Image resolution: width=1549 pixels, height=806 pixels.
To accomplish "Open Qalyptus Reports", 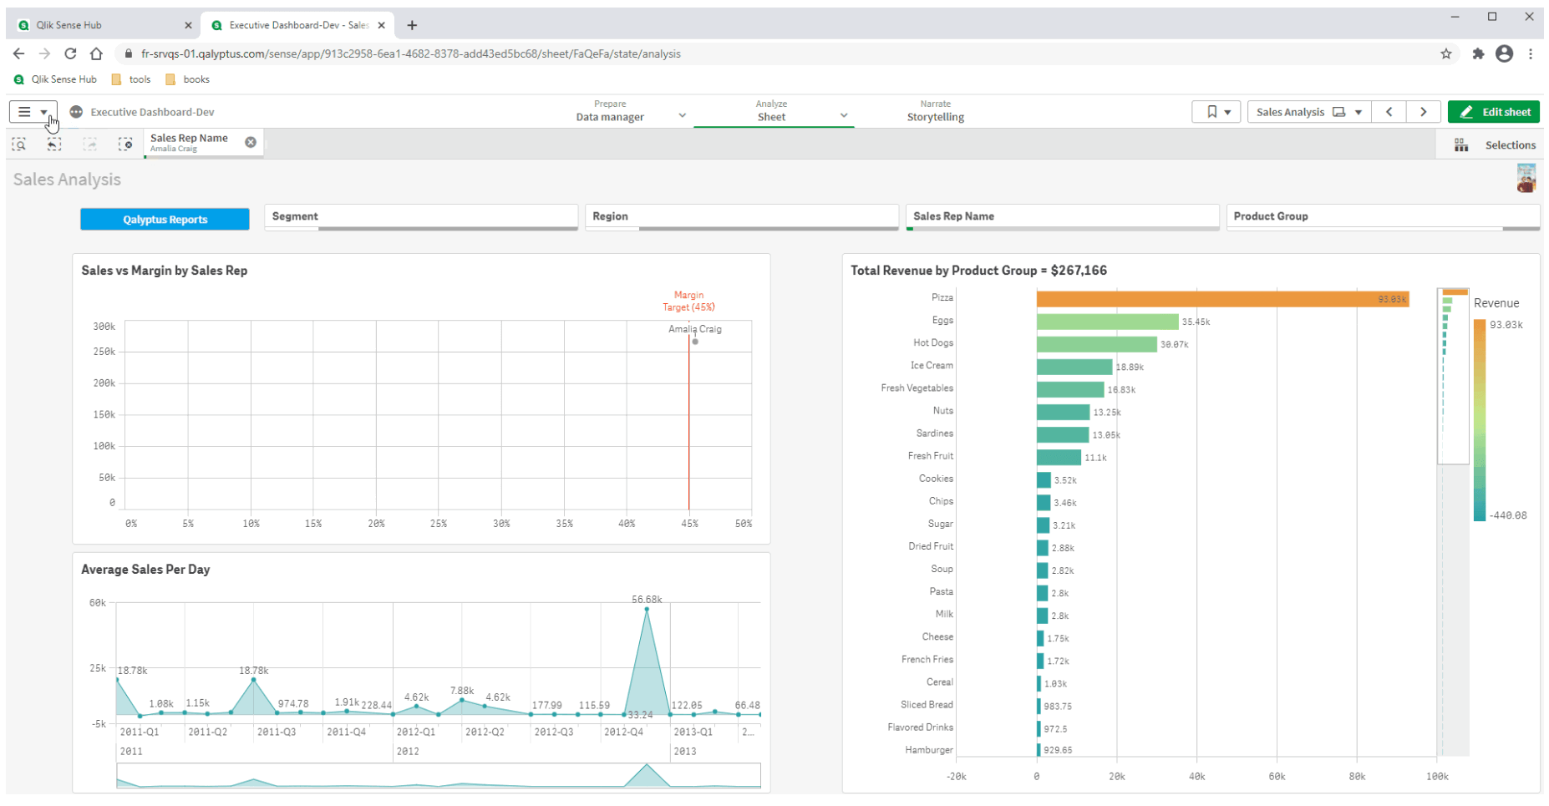I will 165,219.
